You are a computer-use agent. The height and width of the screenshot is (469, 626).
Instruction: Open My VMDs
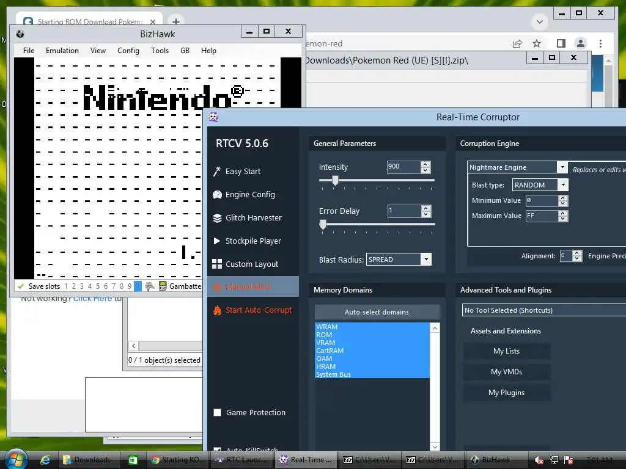[x=507, y=372]
